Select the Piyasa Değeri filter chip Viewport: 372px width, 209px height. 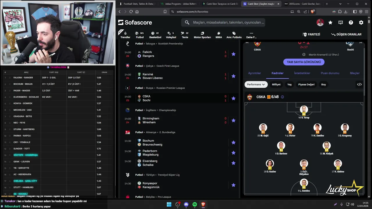(x=306, y=84)
